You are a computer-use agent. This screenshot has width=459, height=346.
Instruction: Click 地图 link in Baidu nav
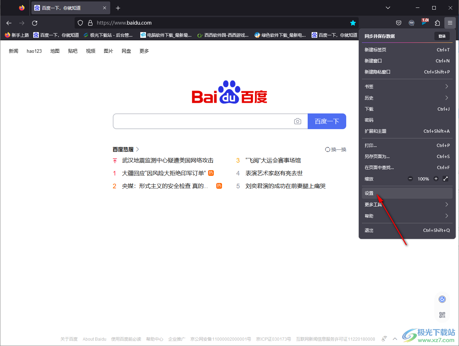[55, 51]
